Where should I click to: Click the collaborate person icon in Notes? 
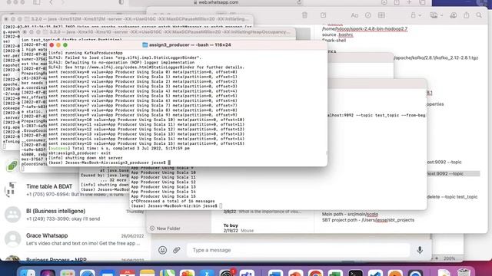[454, 15]
